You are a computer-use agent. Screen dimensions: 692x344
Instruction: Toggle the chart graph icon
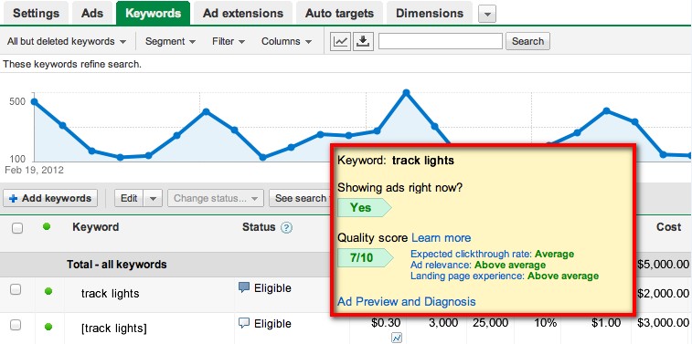(x=340, y=41)
